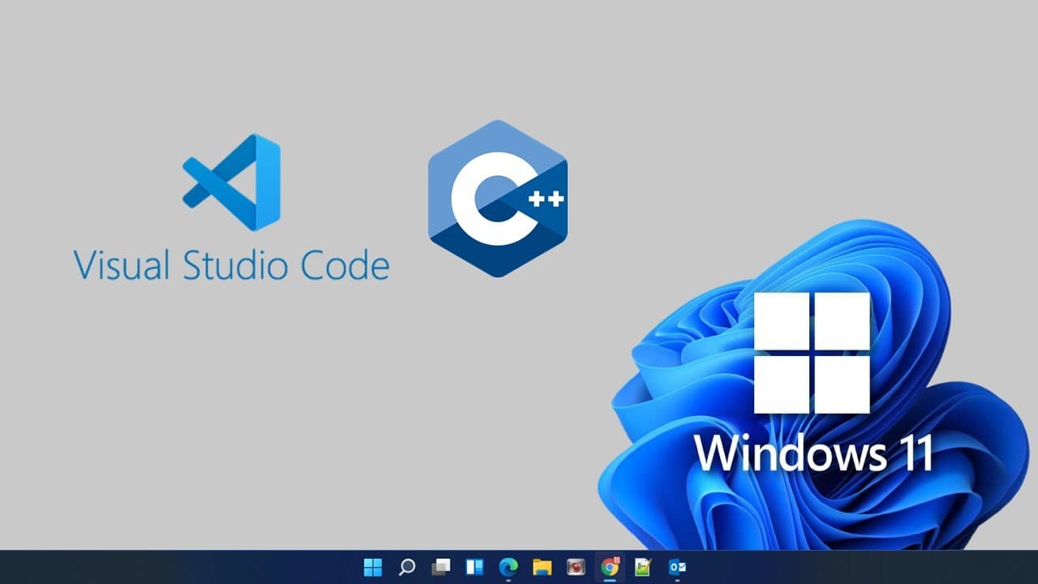Open the screen recorder app with red dot

pos(576,567)
